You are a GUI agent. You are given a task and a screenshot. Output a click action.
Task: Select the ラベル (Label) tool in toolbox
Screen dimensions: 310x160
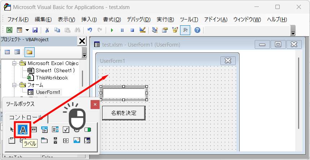(23, 130)
